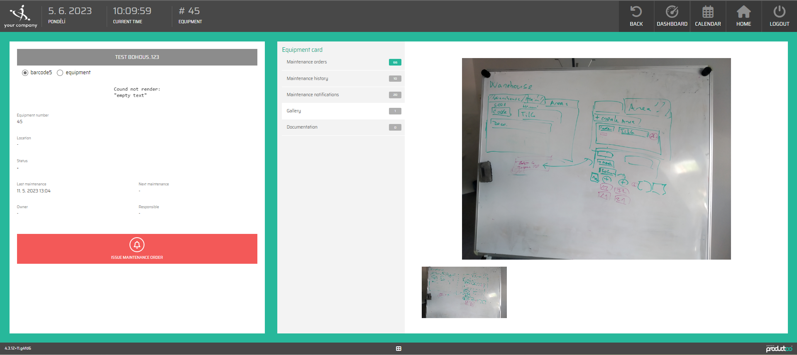
Task: Click the TEST BOHOUS..123 header bar
Action: coord(137,57)
